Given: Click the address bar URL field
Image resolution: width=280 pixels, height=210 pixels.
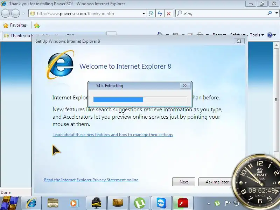Looking at the screenshot, I should [87, 14].
